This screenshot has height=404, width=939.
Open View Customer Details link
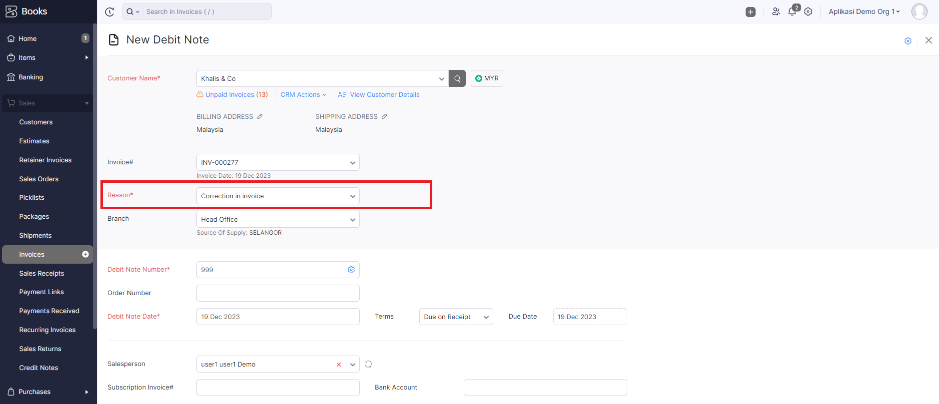[x=384, y=94]
